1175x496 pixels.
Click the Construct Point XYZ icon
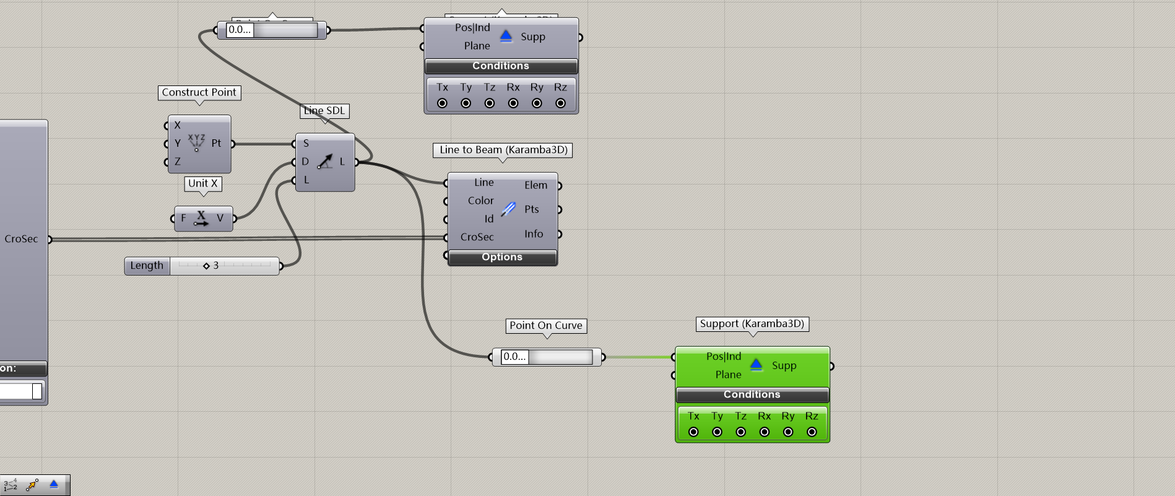196,143
